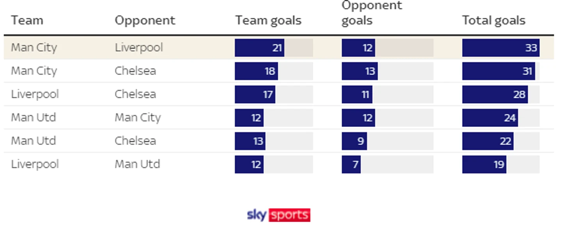570x228 pixels.
Task: Sort table by Total goals header
Action: tap(493, 20)
